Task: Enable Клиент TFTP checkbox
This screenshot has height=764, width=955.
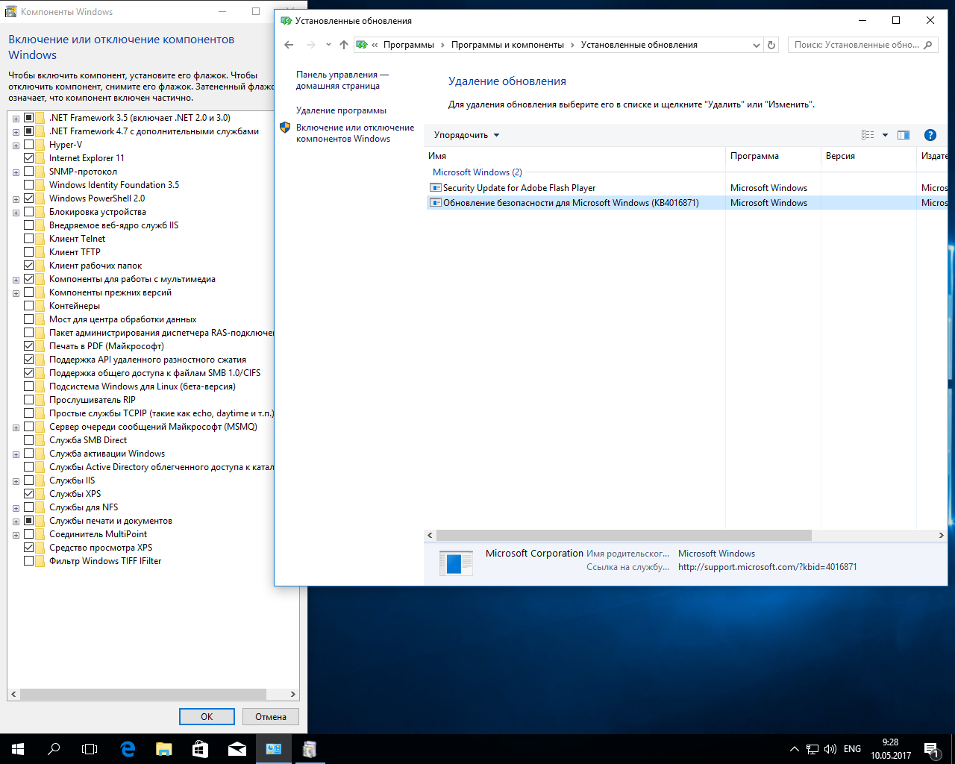Action: pos(28,252)
